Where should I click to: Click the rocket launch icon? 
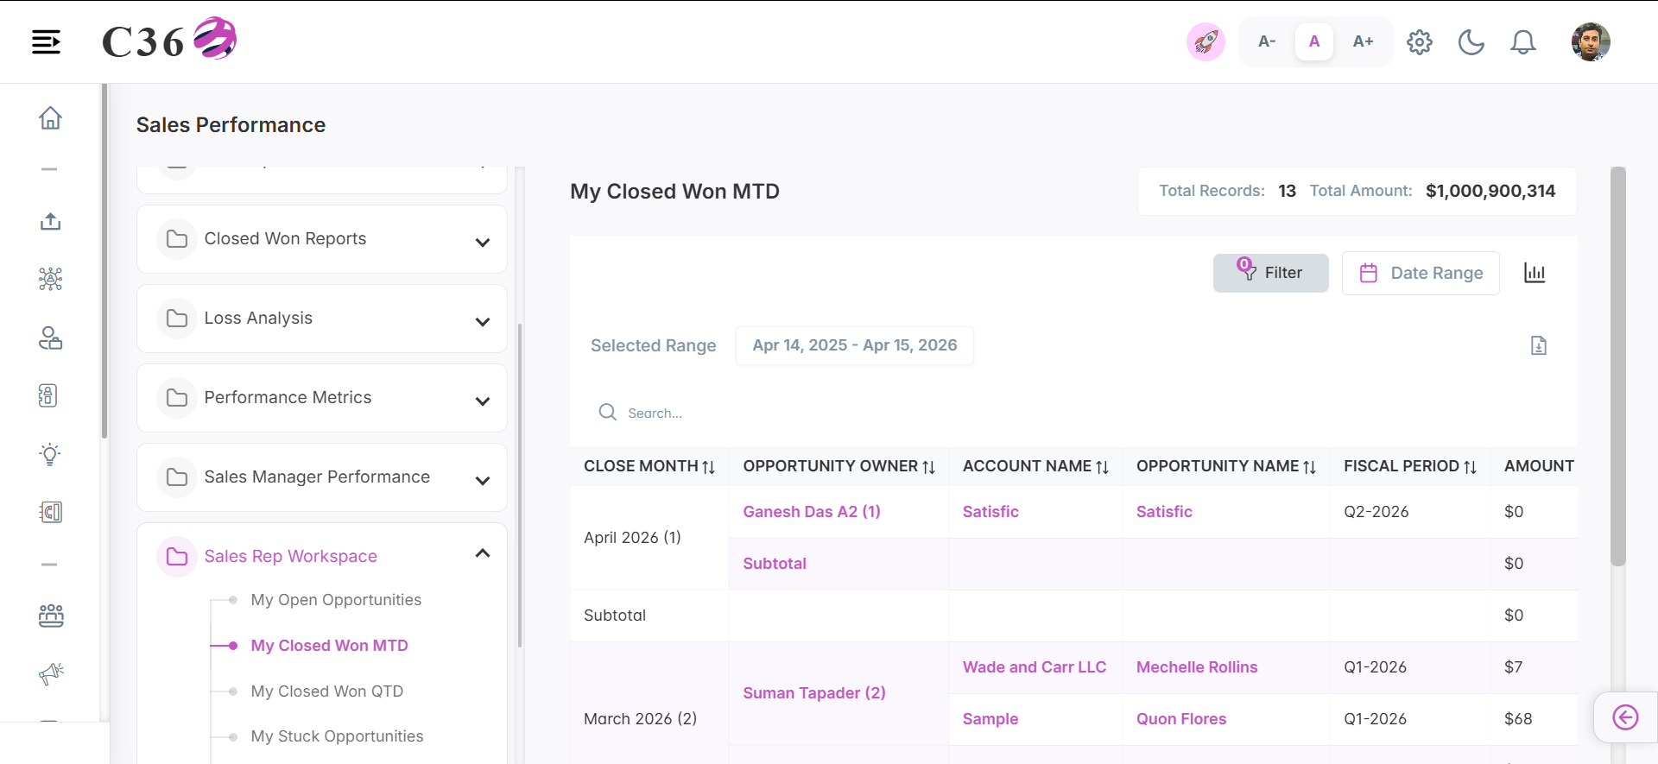1206,41
